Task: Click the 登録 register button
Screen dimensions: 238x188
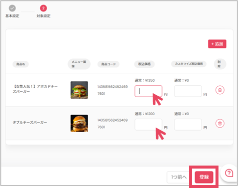Action: (x=204, y=177)
